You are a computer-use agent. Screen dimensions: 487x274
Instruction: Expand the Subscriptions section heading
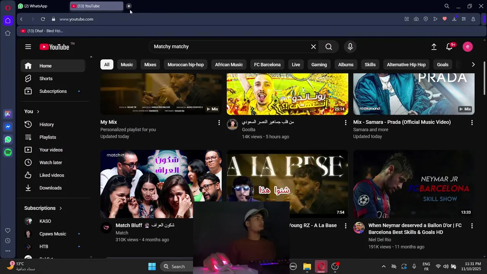point(43,208)
